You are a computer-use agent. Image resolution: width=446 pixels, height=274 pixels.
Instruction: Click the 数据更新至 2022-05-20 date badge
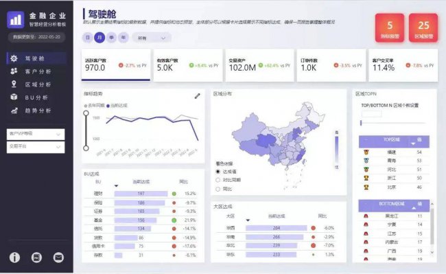pos(36,37)
